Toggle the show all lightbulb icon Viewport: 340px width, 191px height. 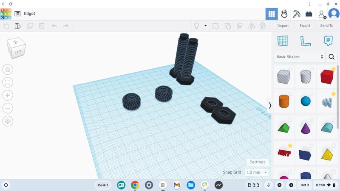click(x=196, y=26)
